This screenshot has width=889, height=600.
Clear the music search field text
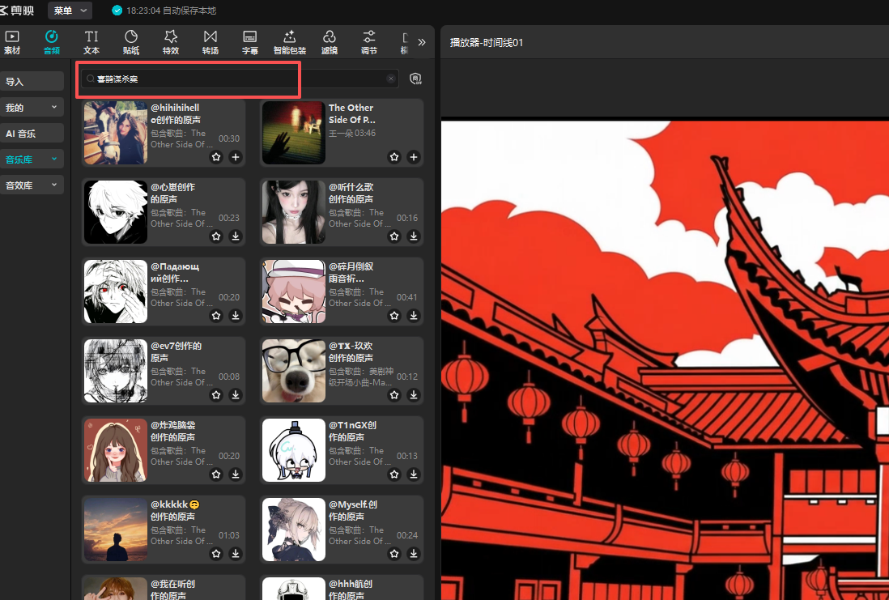391,79
